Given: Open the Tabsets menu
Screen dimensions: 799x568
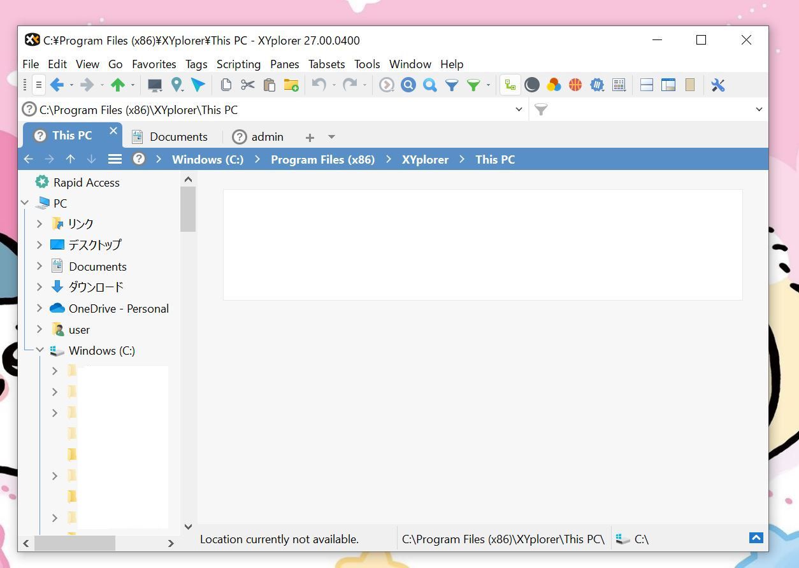Looking at the screenshot, I should tap(327, 64).
